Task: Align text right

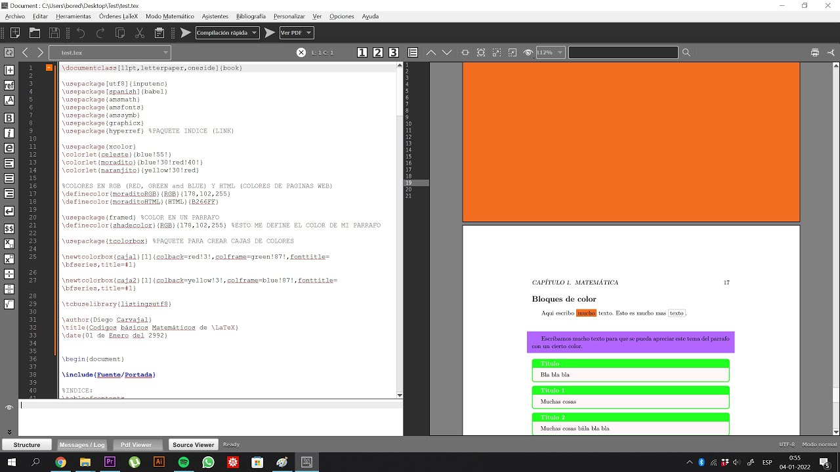Action: pos(9,193)
